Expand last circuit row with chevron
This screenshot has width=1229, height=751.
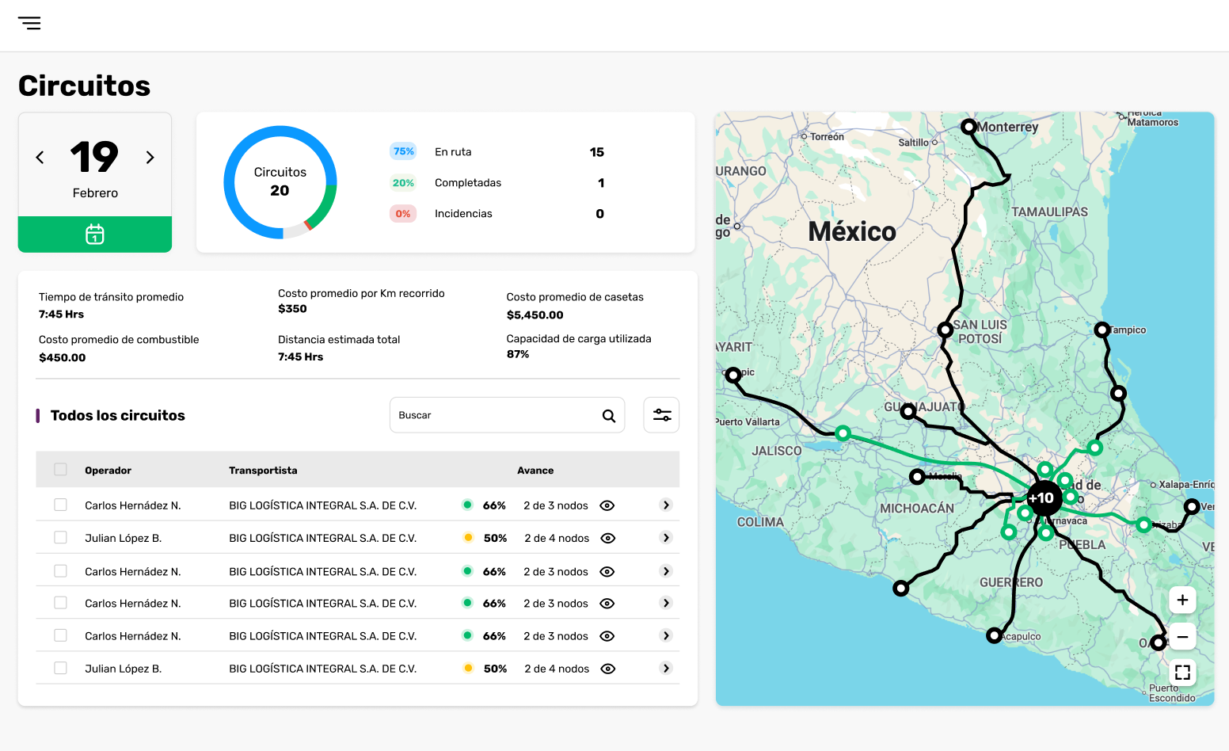666,669
